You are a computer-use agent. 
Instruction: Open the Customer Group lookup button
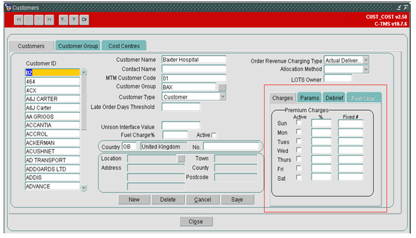223,87
